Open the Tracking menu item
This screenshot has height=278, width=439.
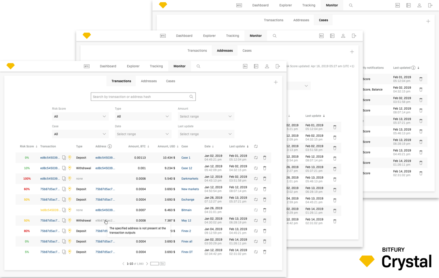(x=156, y=66)
